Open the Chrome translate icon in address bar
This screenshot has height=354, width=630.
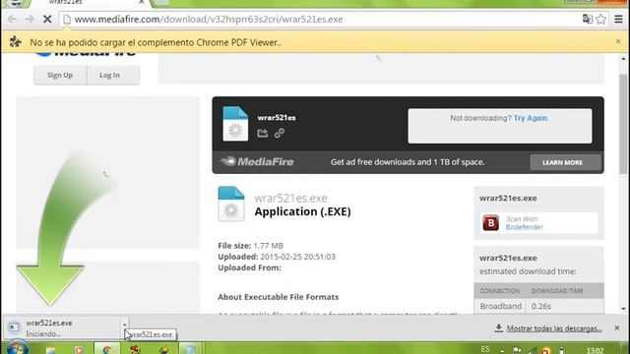point(588,19)
